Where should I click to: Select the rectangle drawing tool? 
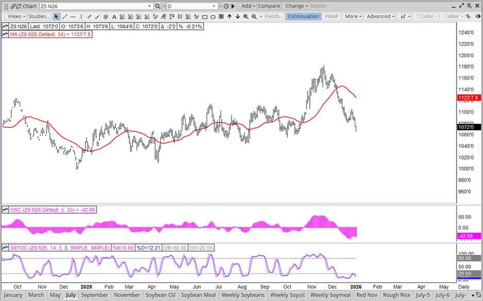tap(205, 16)
